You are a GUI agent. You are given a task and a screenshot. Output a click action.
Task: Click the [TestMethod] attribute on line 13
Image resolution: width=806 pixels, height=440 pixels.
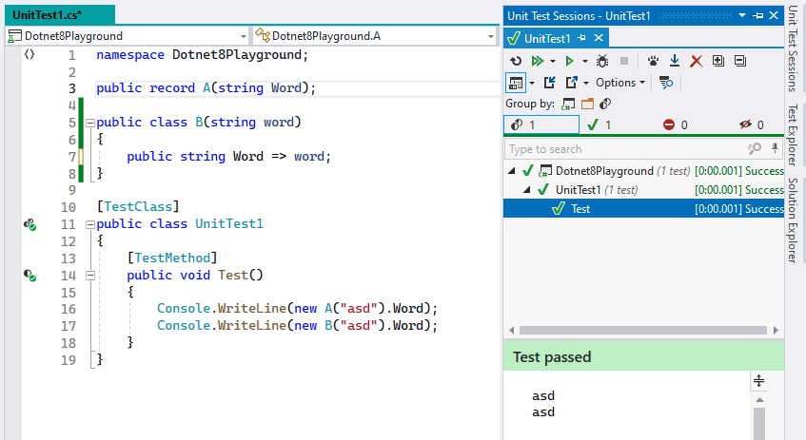172,258
